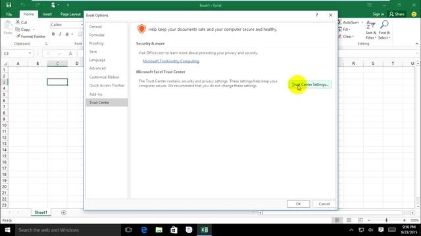
Task: Expand the Copy dropdown arrow
Action: 34,29
